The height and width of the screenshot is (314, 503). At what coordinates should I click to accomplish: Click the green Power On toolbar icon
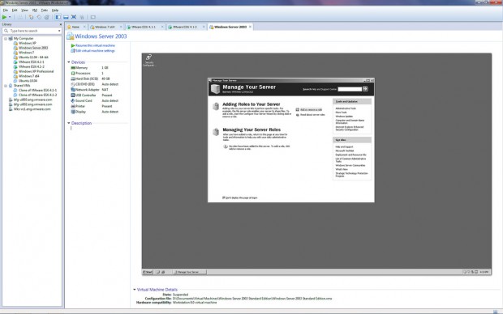pos(5,17)
